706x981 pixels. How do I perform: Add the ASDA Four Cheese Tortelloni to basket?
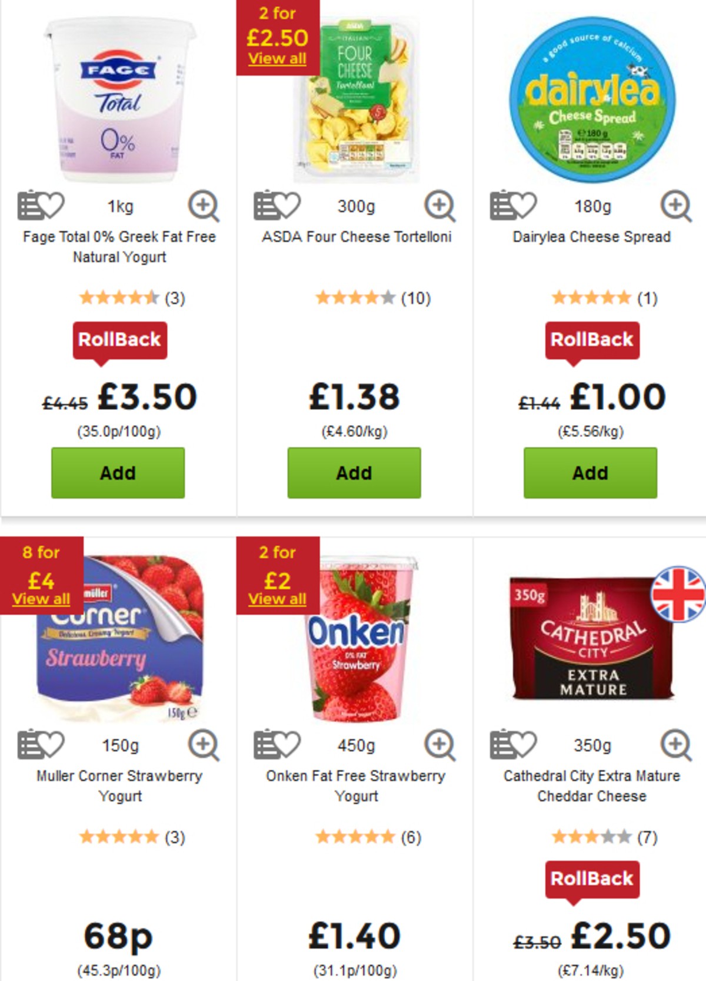pyautogui.click(x=353, y=473)
